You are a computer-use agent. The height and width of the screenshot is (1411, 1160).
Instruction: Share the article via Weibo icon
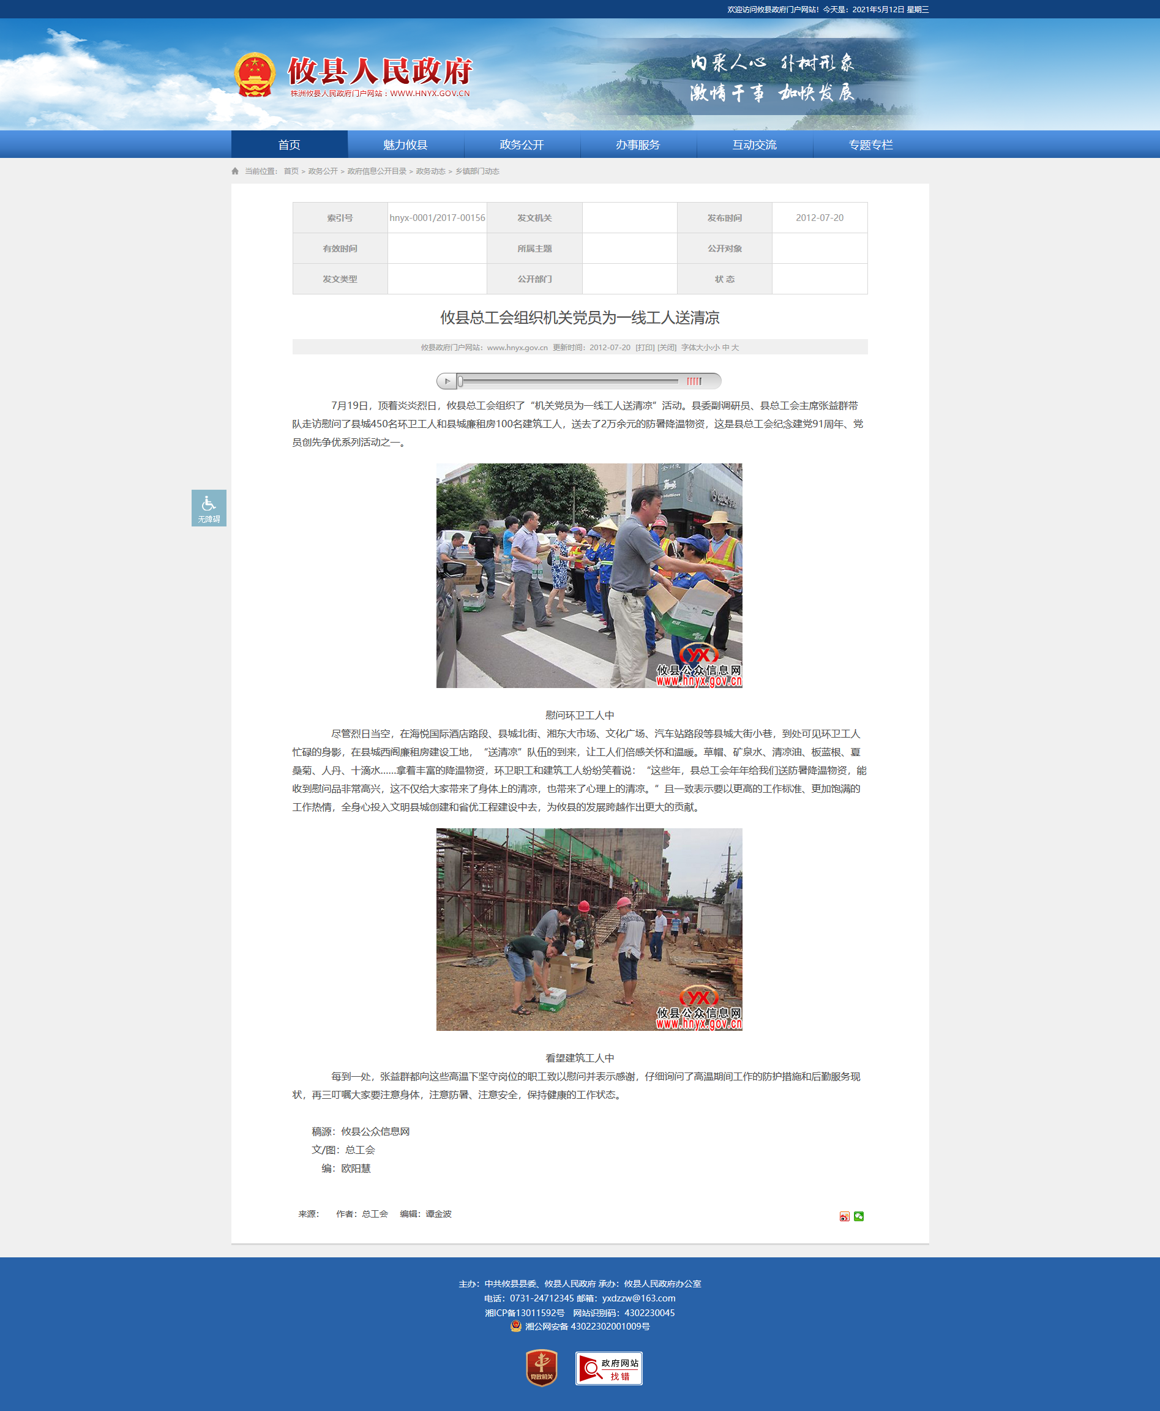point(845,1216)
